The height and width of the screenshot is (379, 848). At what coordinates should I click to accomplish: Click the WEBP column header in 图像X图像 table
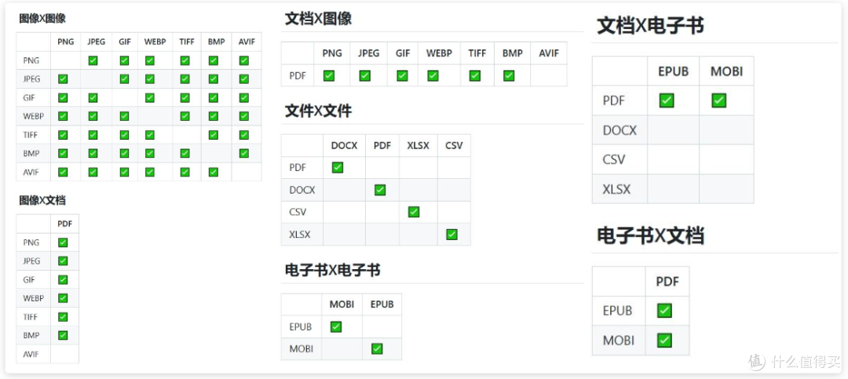(155, 42)
